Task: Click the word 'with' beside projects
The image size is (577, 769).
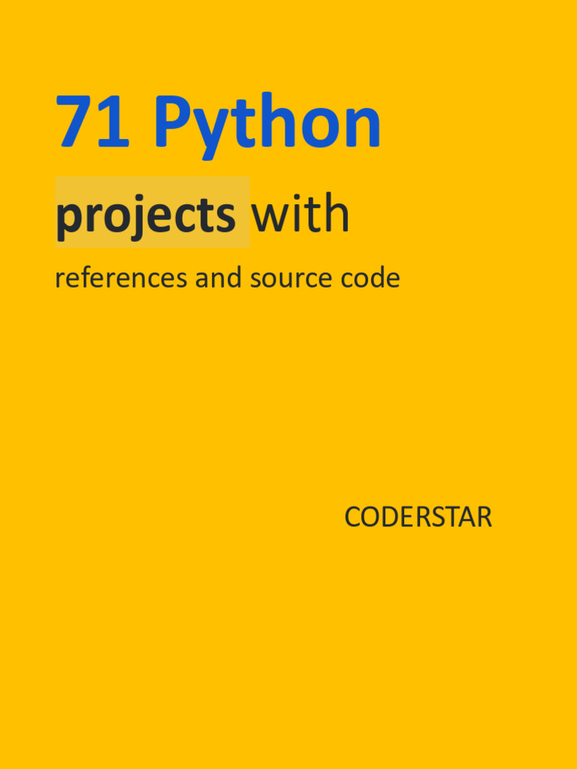Action: click(301, 213)
